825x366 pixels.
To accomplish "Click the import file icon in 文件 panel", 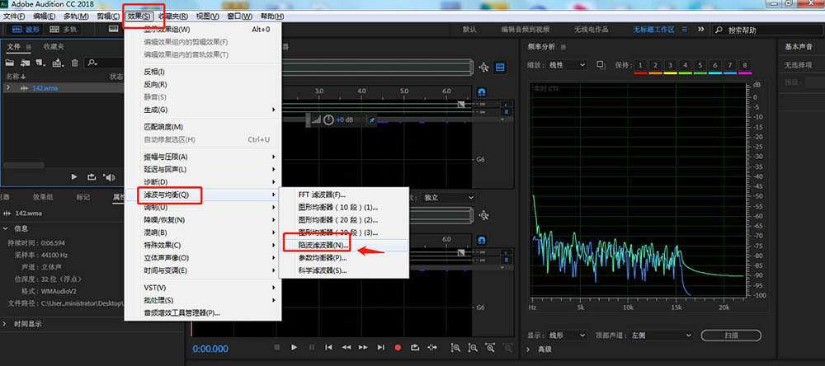I will (x=25, y=63).
